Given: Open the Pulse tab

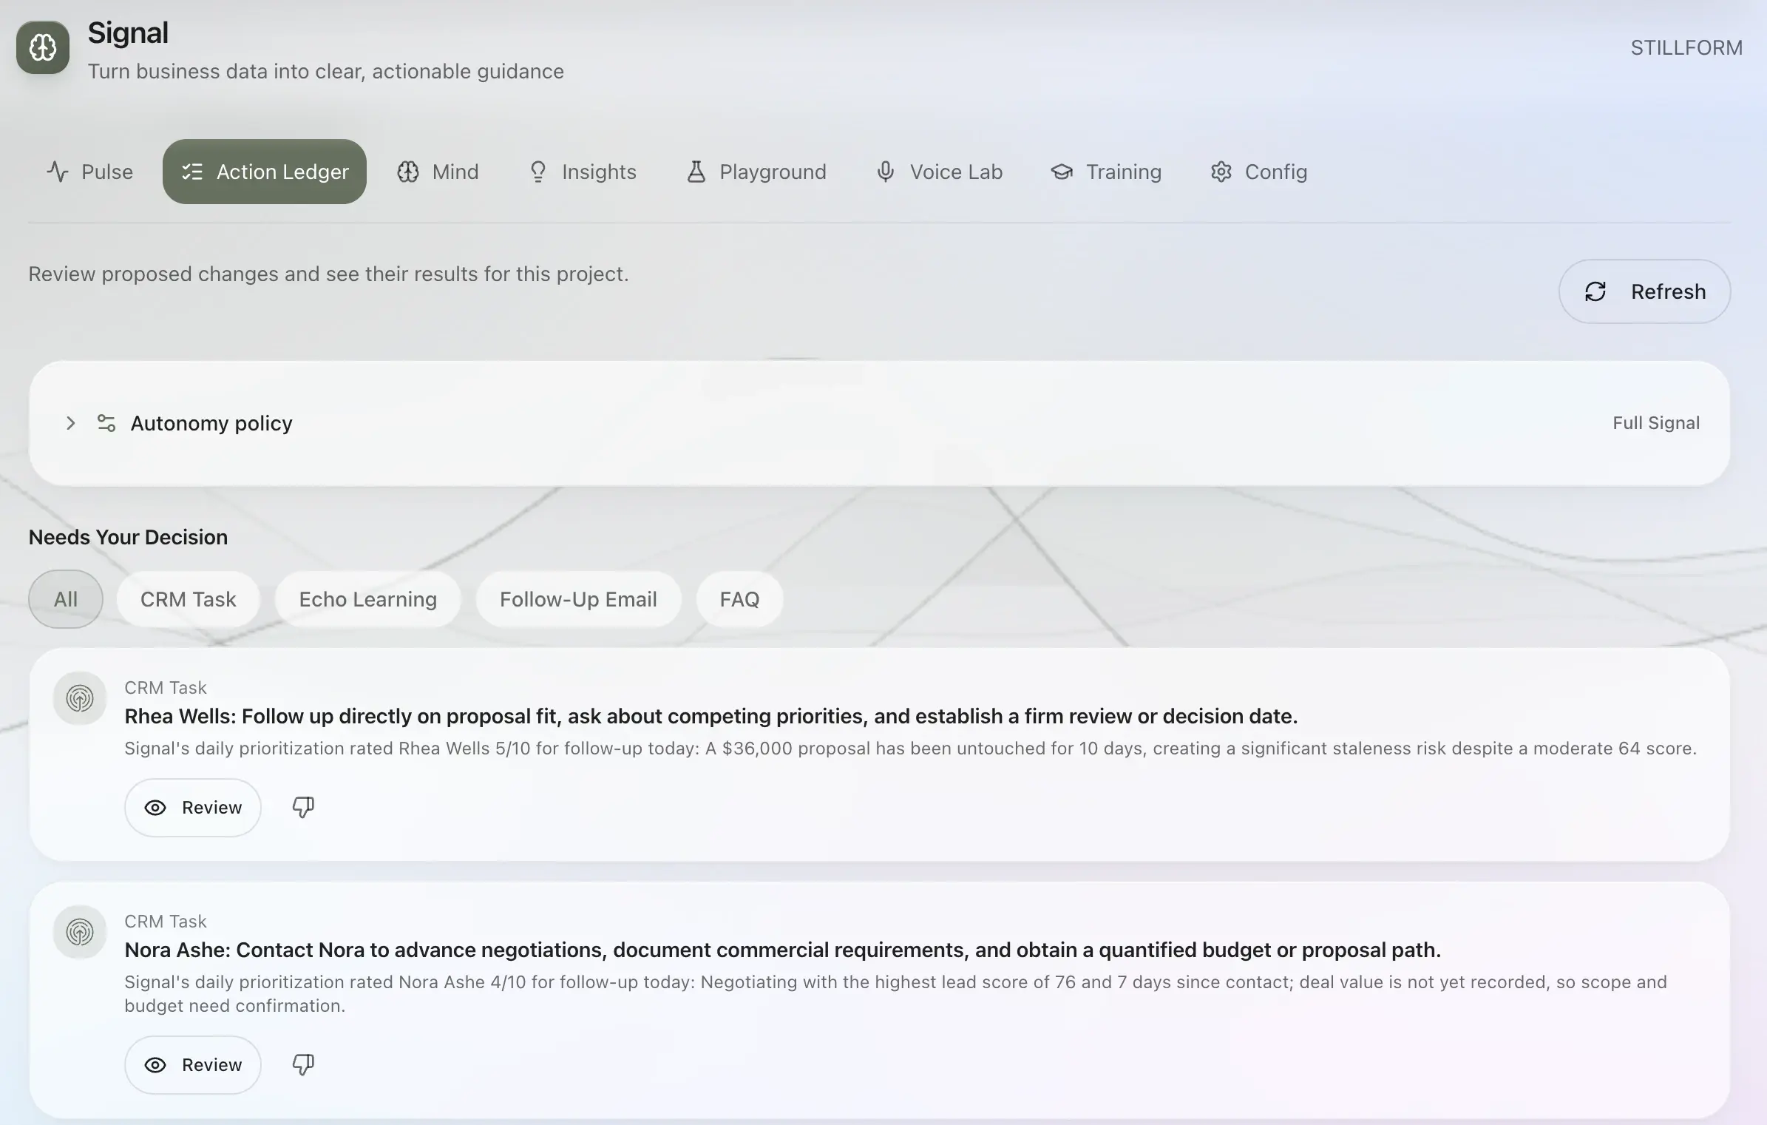Looking at the screenshot, I should click(90, 172).
